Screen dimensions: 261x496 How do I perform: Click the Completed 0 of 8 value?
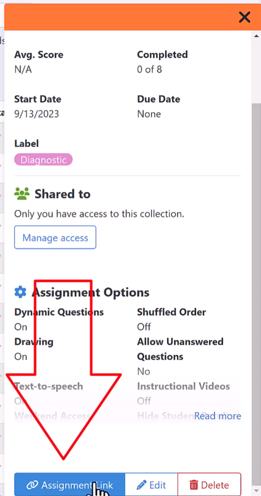149,69
